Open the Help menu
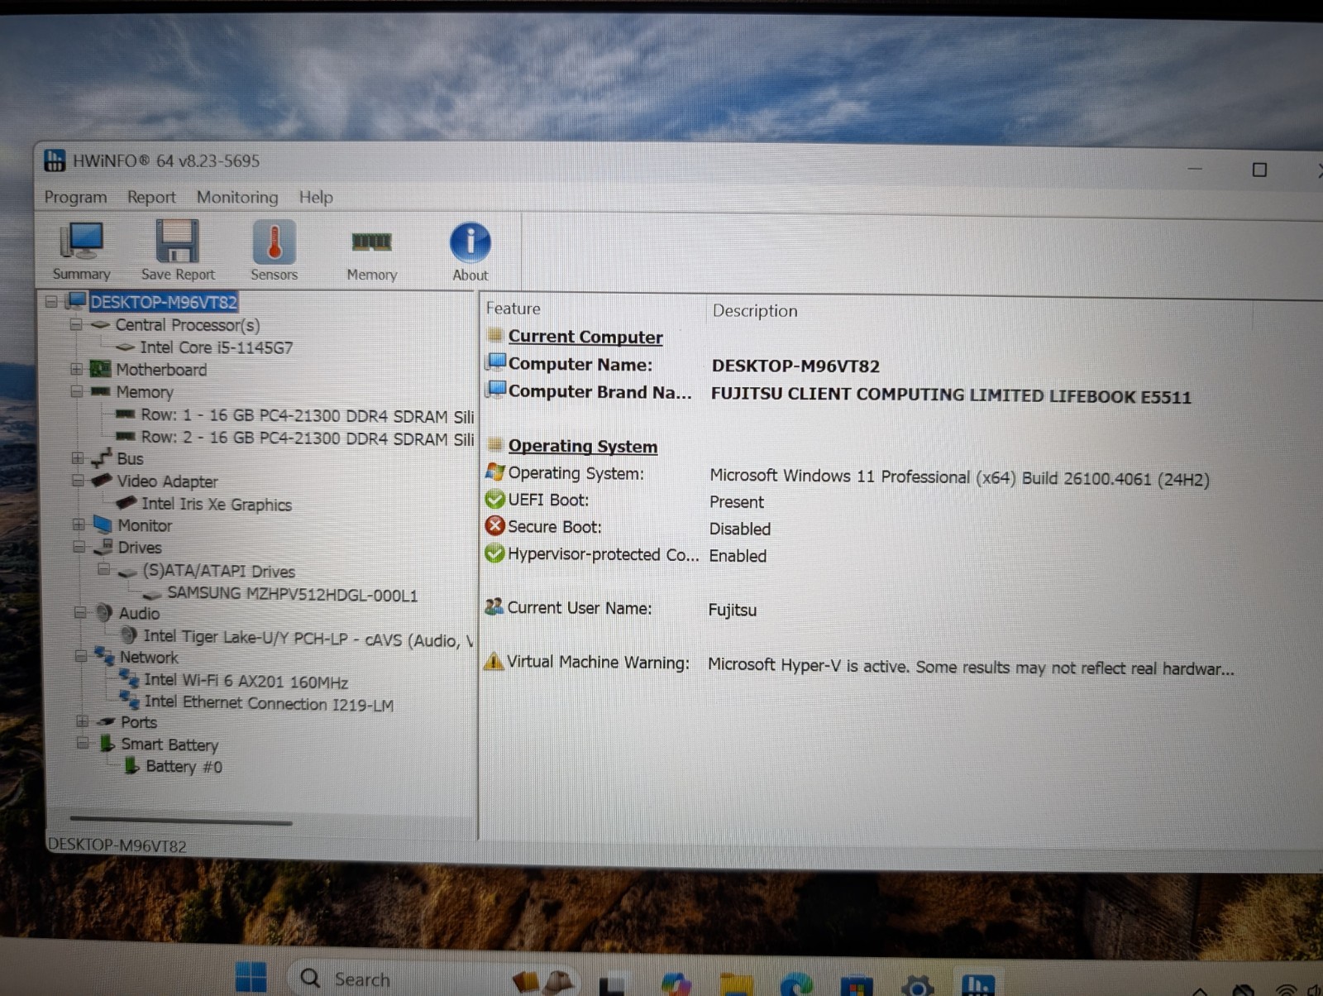Viewport: 1323px width, 996px height. coord(316,197)
